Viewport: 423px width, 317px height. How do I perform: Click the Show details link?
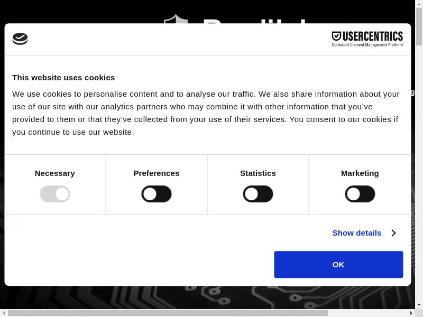pos(357,233)
